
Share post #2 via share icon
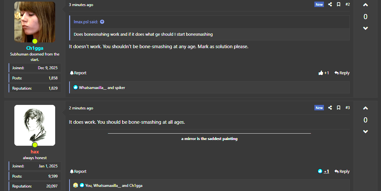pos(330,4)
